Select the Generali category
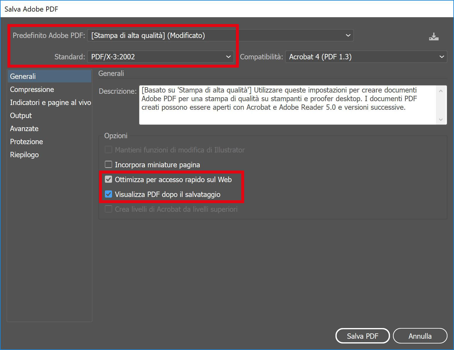The height and width of the screenshot is (350, 454). click(x=23, y=76)
